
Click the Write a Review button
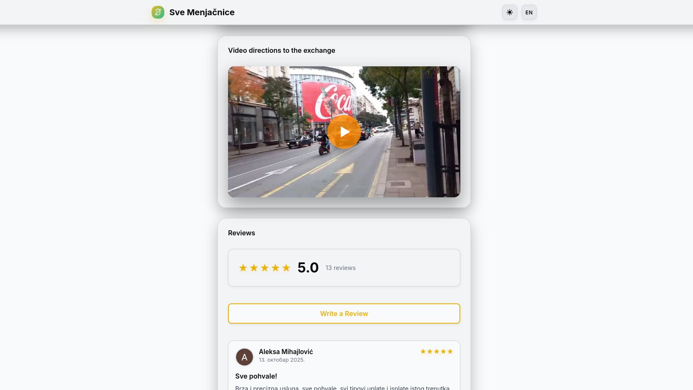click(x=344, y=314)
